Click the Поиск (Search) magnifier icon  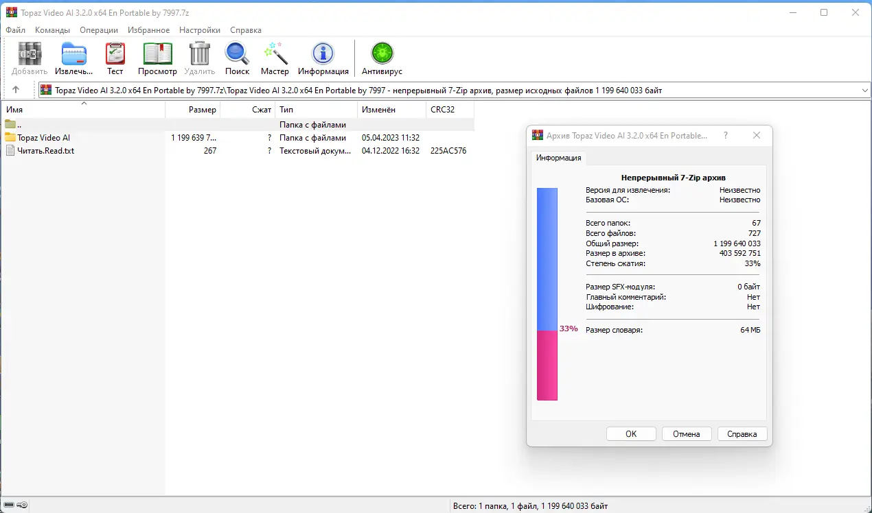(x=236, y=53)
